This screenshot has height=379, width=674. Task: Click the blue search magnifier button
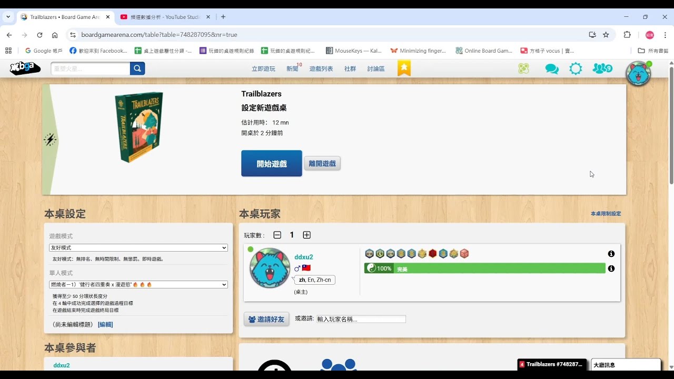137,68
